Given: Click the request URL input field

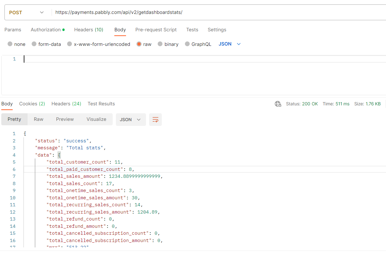Looking at the screenshot, I should click(218, 13).
